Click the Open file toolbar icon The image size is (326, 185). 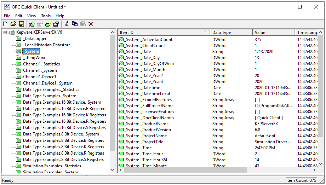click(13, 24)
